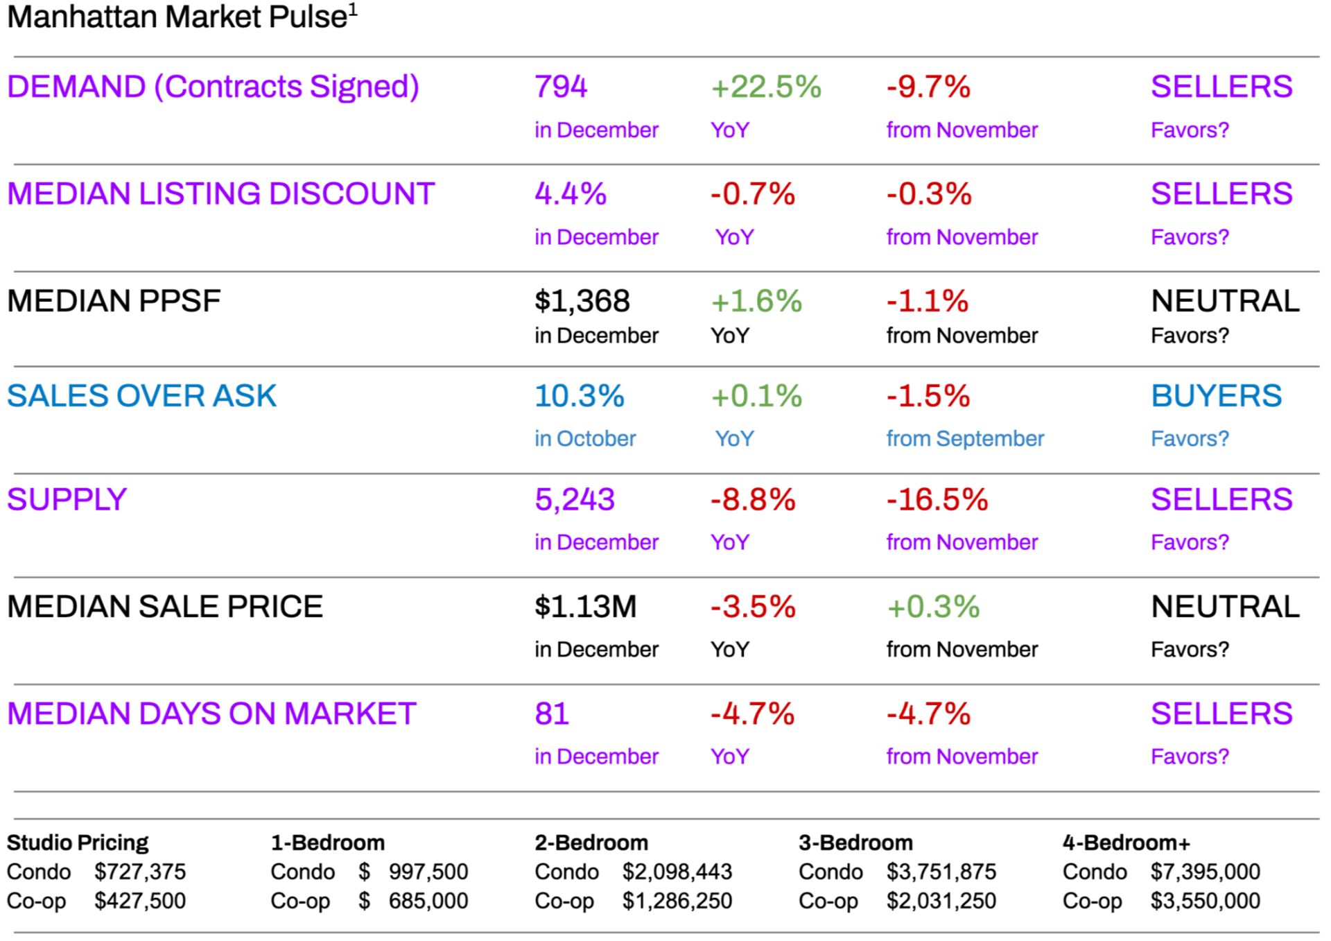This screenshot has width=1331, height=941.
Task: Select the BUYERS market indicator label
Action: tap(1216, 396)
